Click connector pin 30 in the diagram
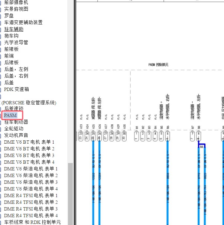Image resolution: width=224 pixels, height=225 pixels. point(124,137)
